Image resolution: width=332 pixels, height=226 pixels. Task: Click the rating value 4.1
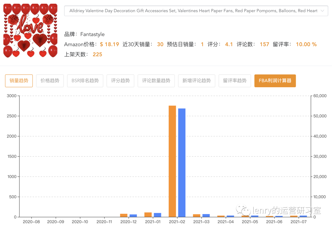(229, 44)
